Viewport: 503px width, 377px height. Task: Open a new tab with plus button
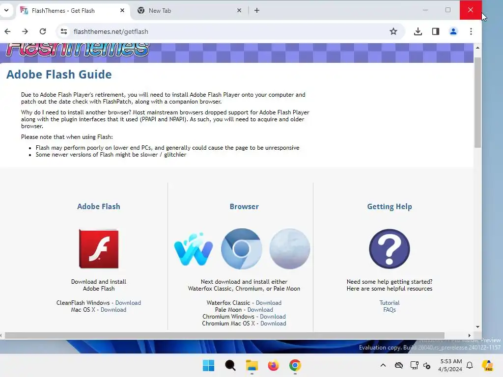256,11
